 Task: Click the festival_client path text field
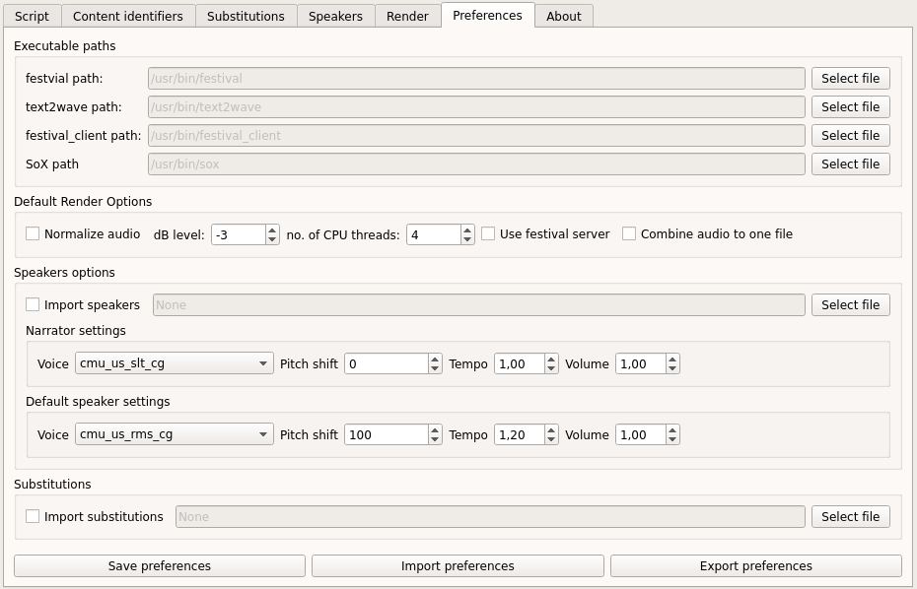(x=476, y=136)
